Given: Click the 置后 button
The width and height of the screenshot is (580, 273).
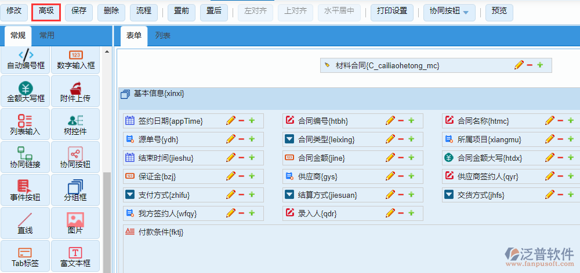Looking at the screenshot, I should (214, 12).
